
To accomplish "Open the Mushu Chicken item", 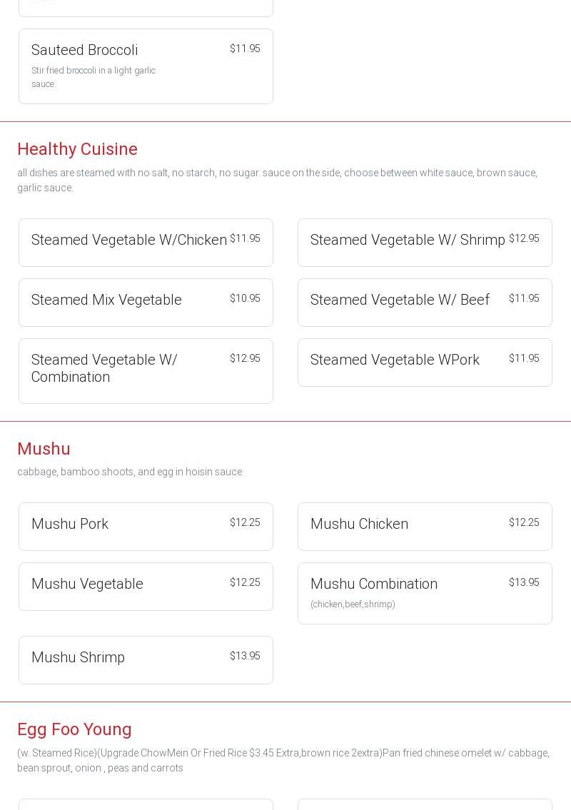I will pos(425,527).
